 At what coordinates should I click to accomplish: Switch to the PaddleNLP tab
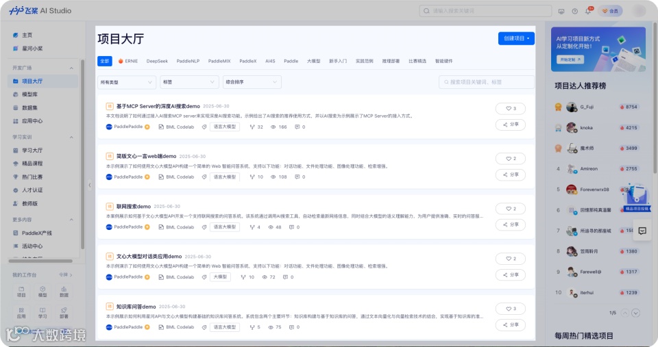(188, 61)
